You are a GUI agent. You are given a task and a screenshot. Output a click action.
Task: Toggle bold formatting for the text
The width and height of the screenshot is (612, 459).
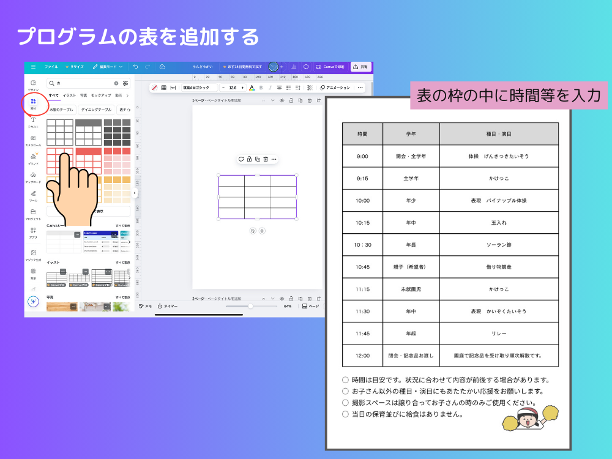[x=261, y=88]
